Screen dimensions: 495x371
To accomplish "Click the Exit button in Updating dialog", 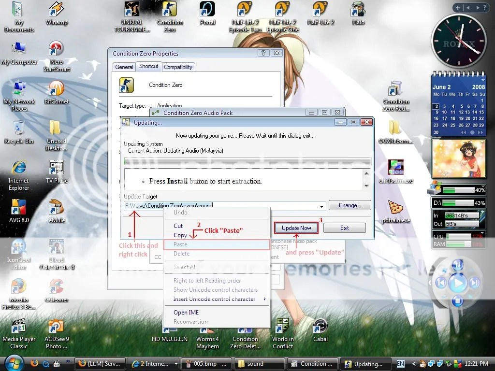I will coord(344,228).
